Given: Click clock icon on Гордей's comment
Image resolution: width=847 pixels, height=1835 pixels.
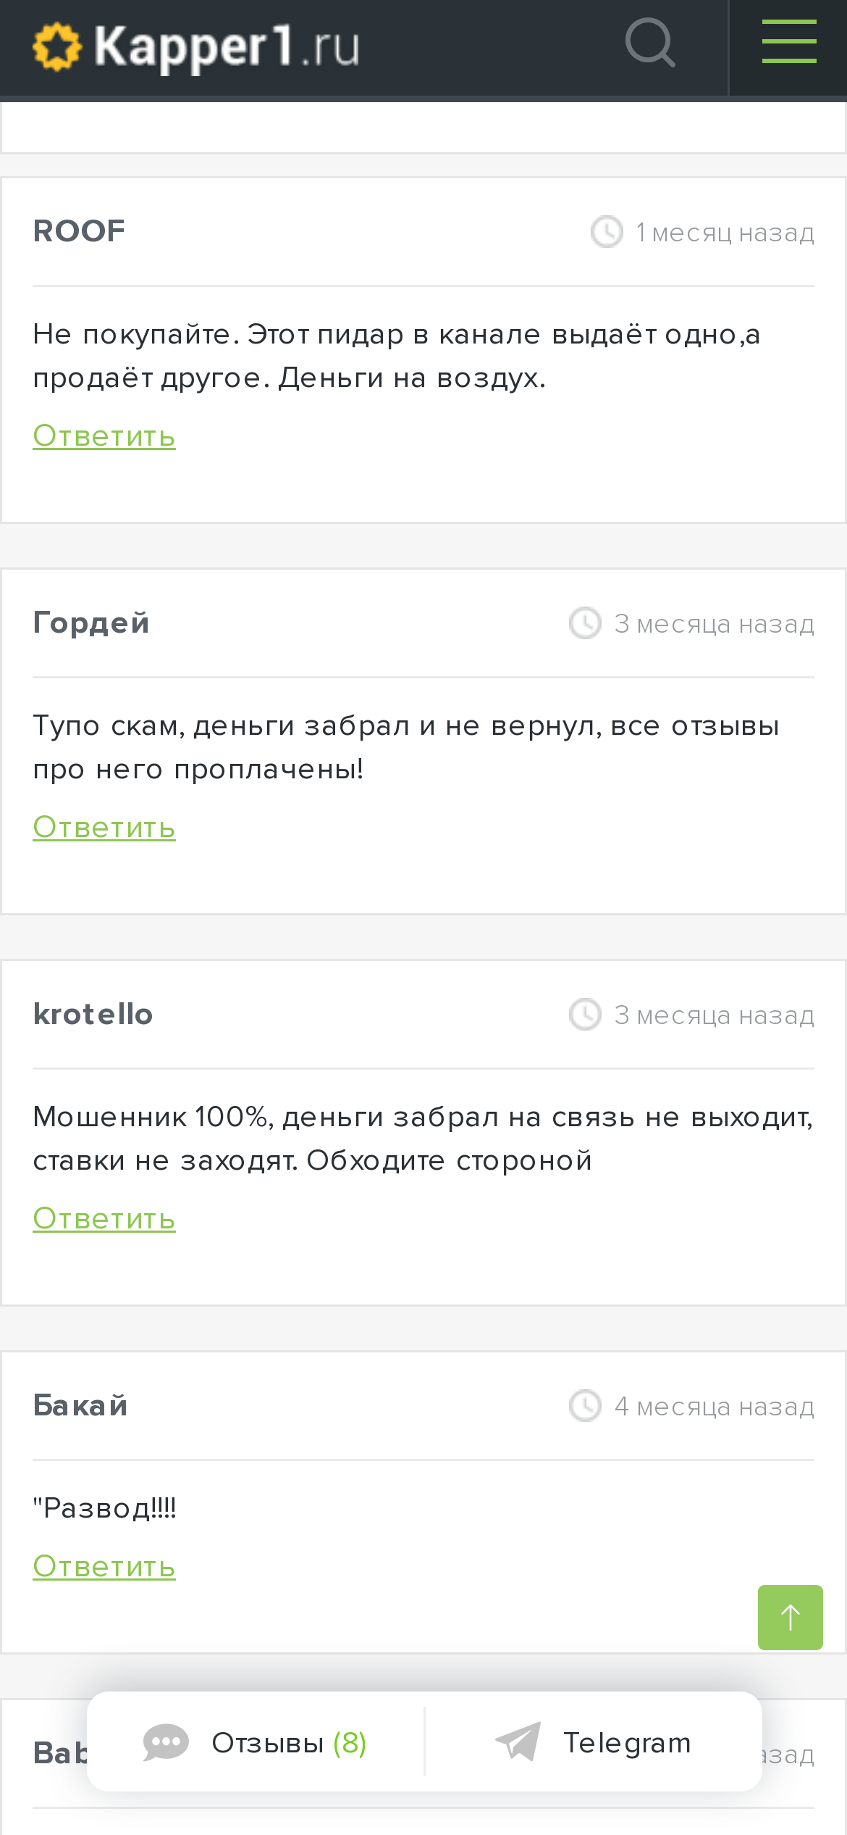Looking at the screenshot, I should [x=585, y=623].
